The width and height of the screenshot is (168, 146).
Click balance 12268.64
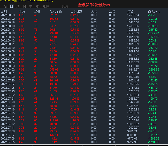coord(133,30)
